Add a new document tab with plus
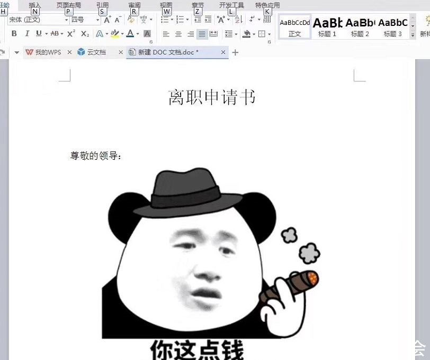This screenshot has height=360, width=430. tap(235, 52)
